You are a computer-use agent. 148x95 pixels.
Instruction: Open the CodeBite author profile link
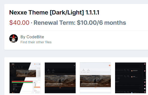tap(35, 37)
